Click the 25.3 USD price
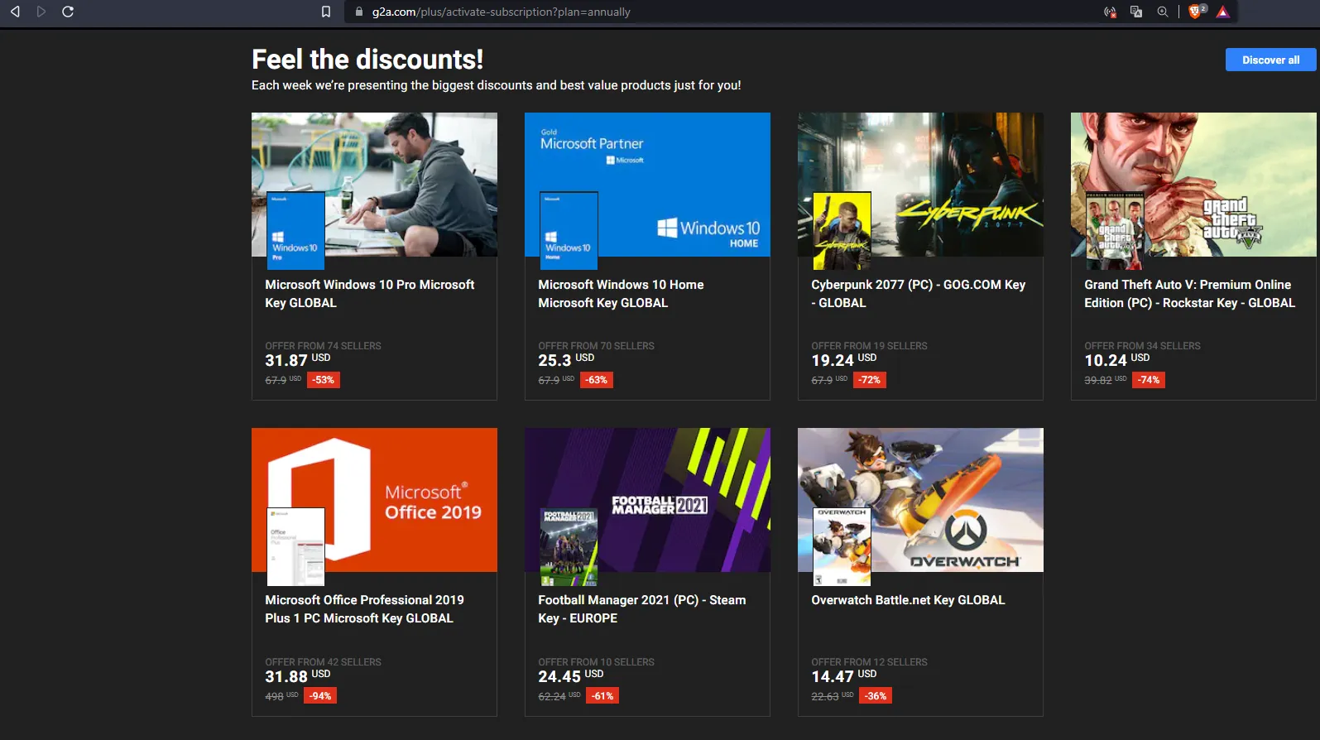 point(566,360)
